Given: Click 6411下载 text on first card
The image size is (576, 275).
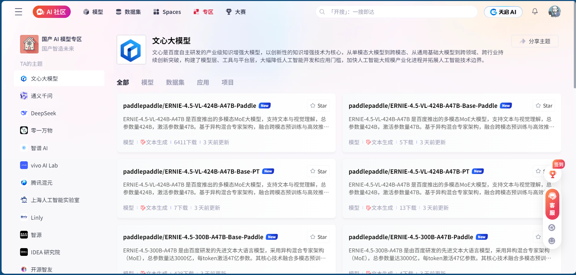Looking at the screenshot, I should [x=185, y=142].
